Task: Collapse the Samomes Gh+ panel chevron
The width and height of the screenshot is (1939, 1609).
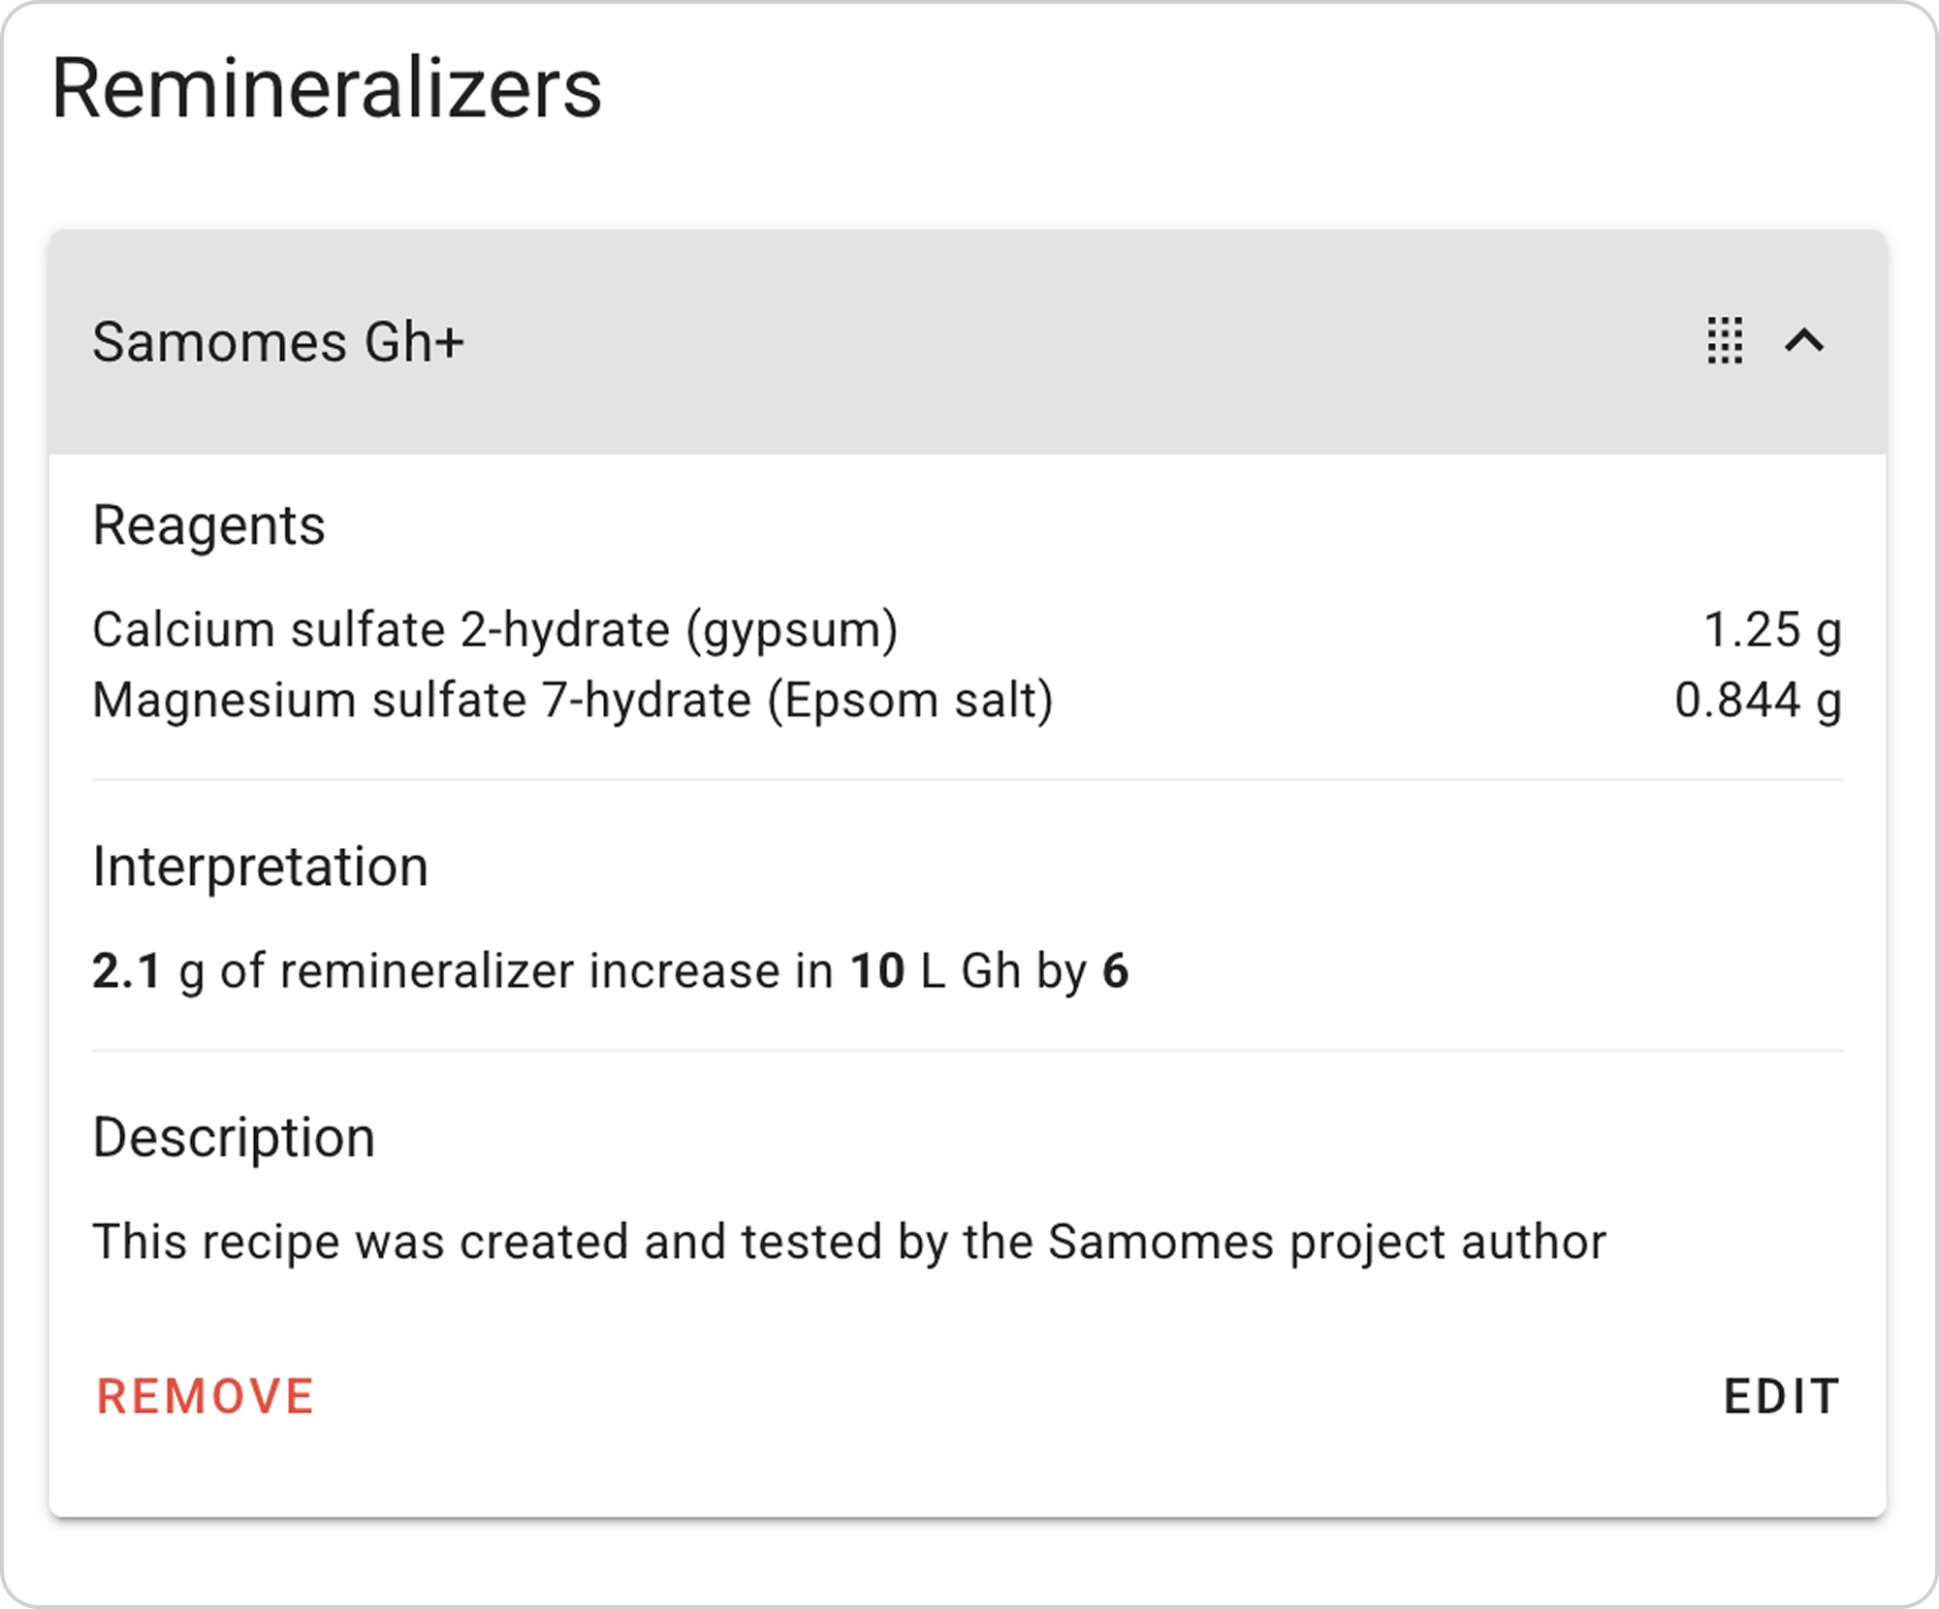Action: pos(1804,341)
